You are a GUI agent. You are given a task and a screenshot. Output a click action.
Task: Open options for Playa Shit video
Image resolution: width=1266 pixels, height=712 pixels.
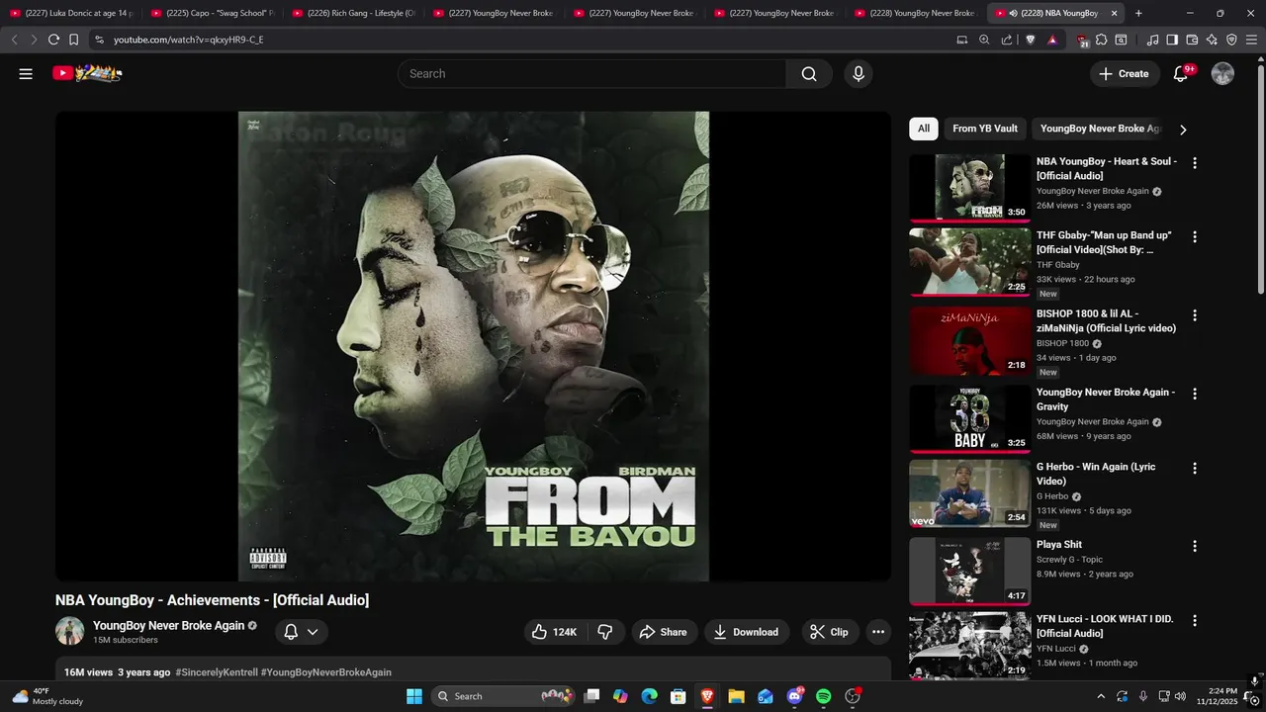[1195, 546]
